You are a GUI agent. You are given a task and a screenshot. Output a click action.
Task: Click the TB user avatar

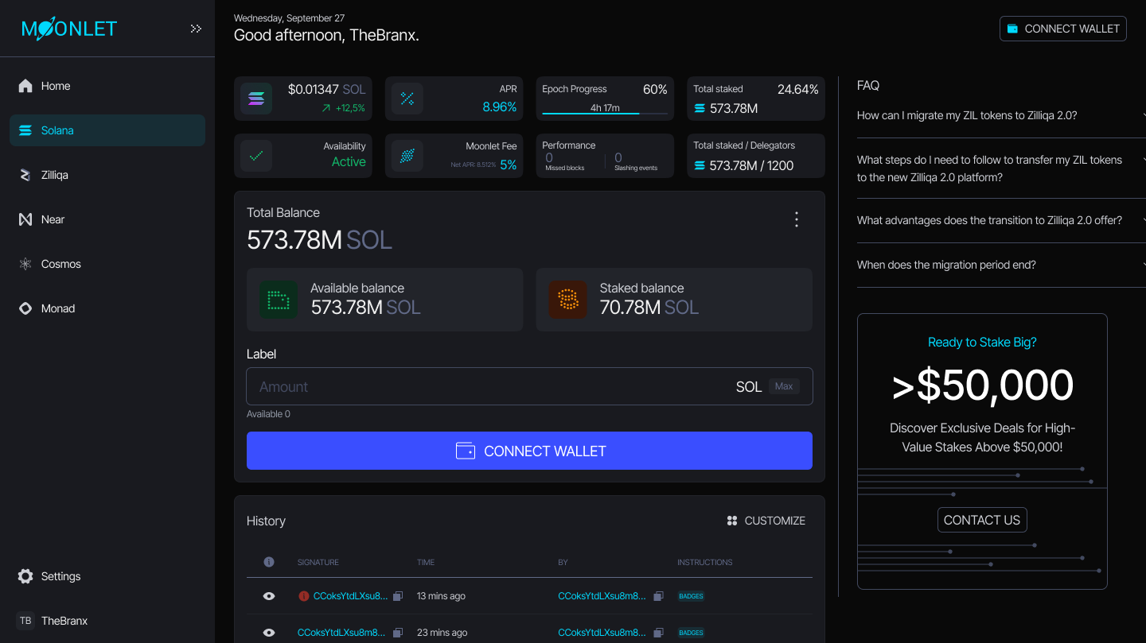(x=25, y=621)
